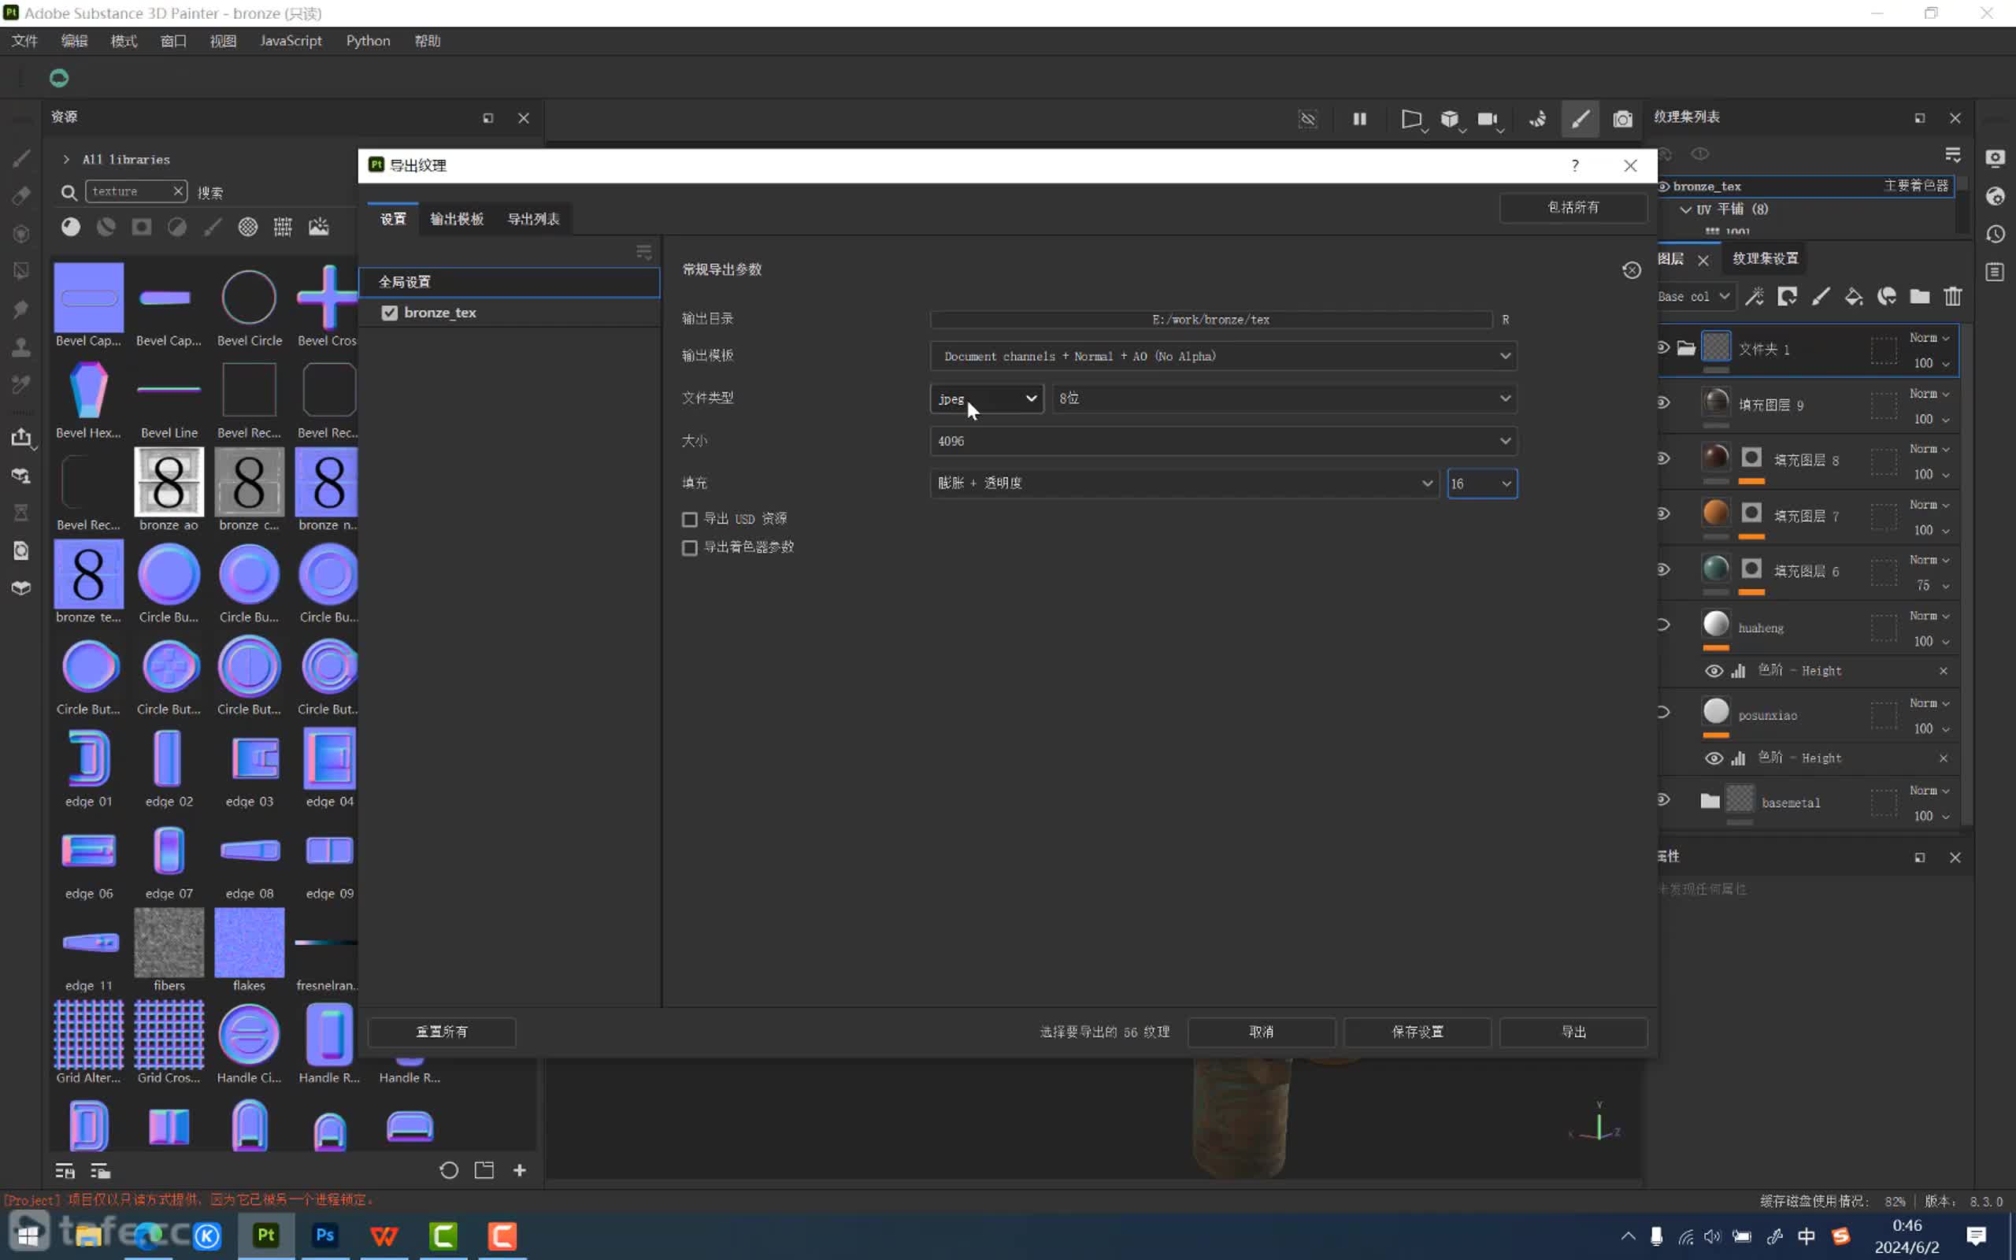Screen dimensions: 2016x1260
Task: Toggle visibility of posunxiao layer
Action: 1662,713
